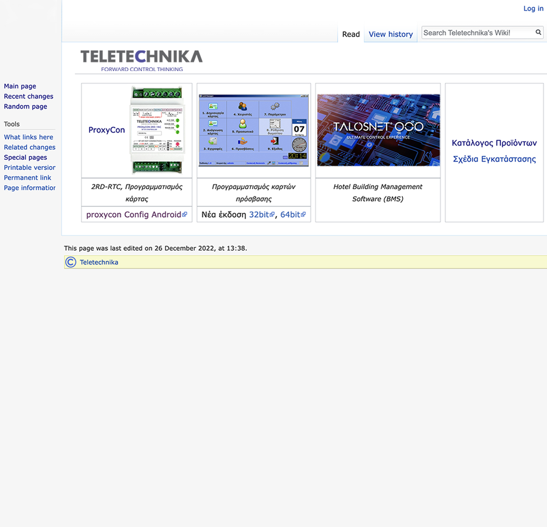Click the Log in link

point(533,8)
